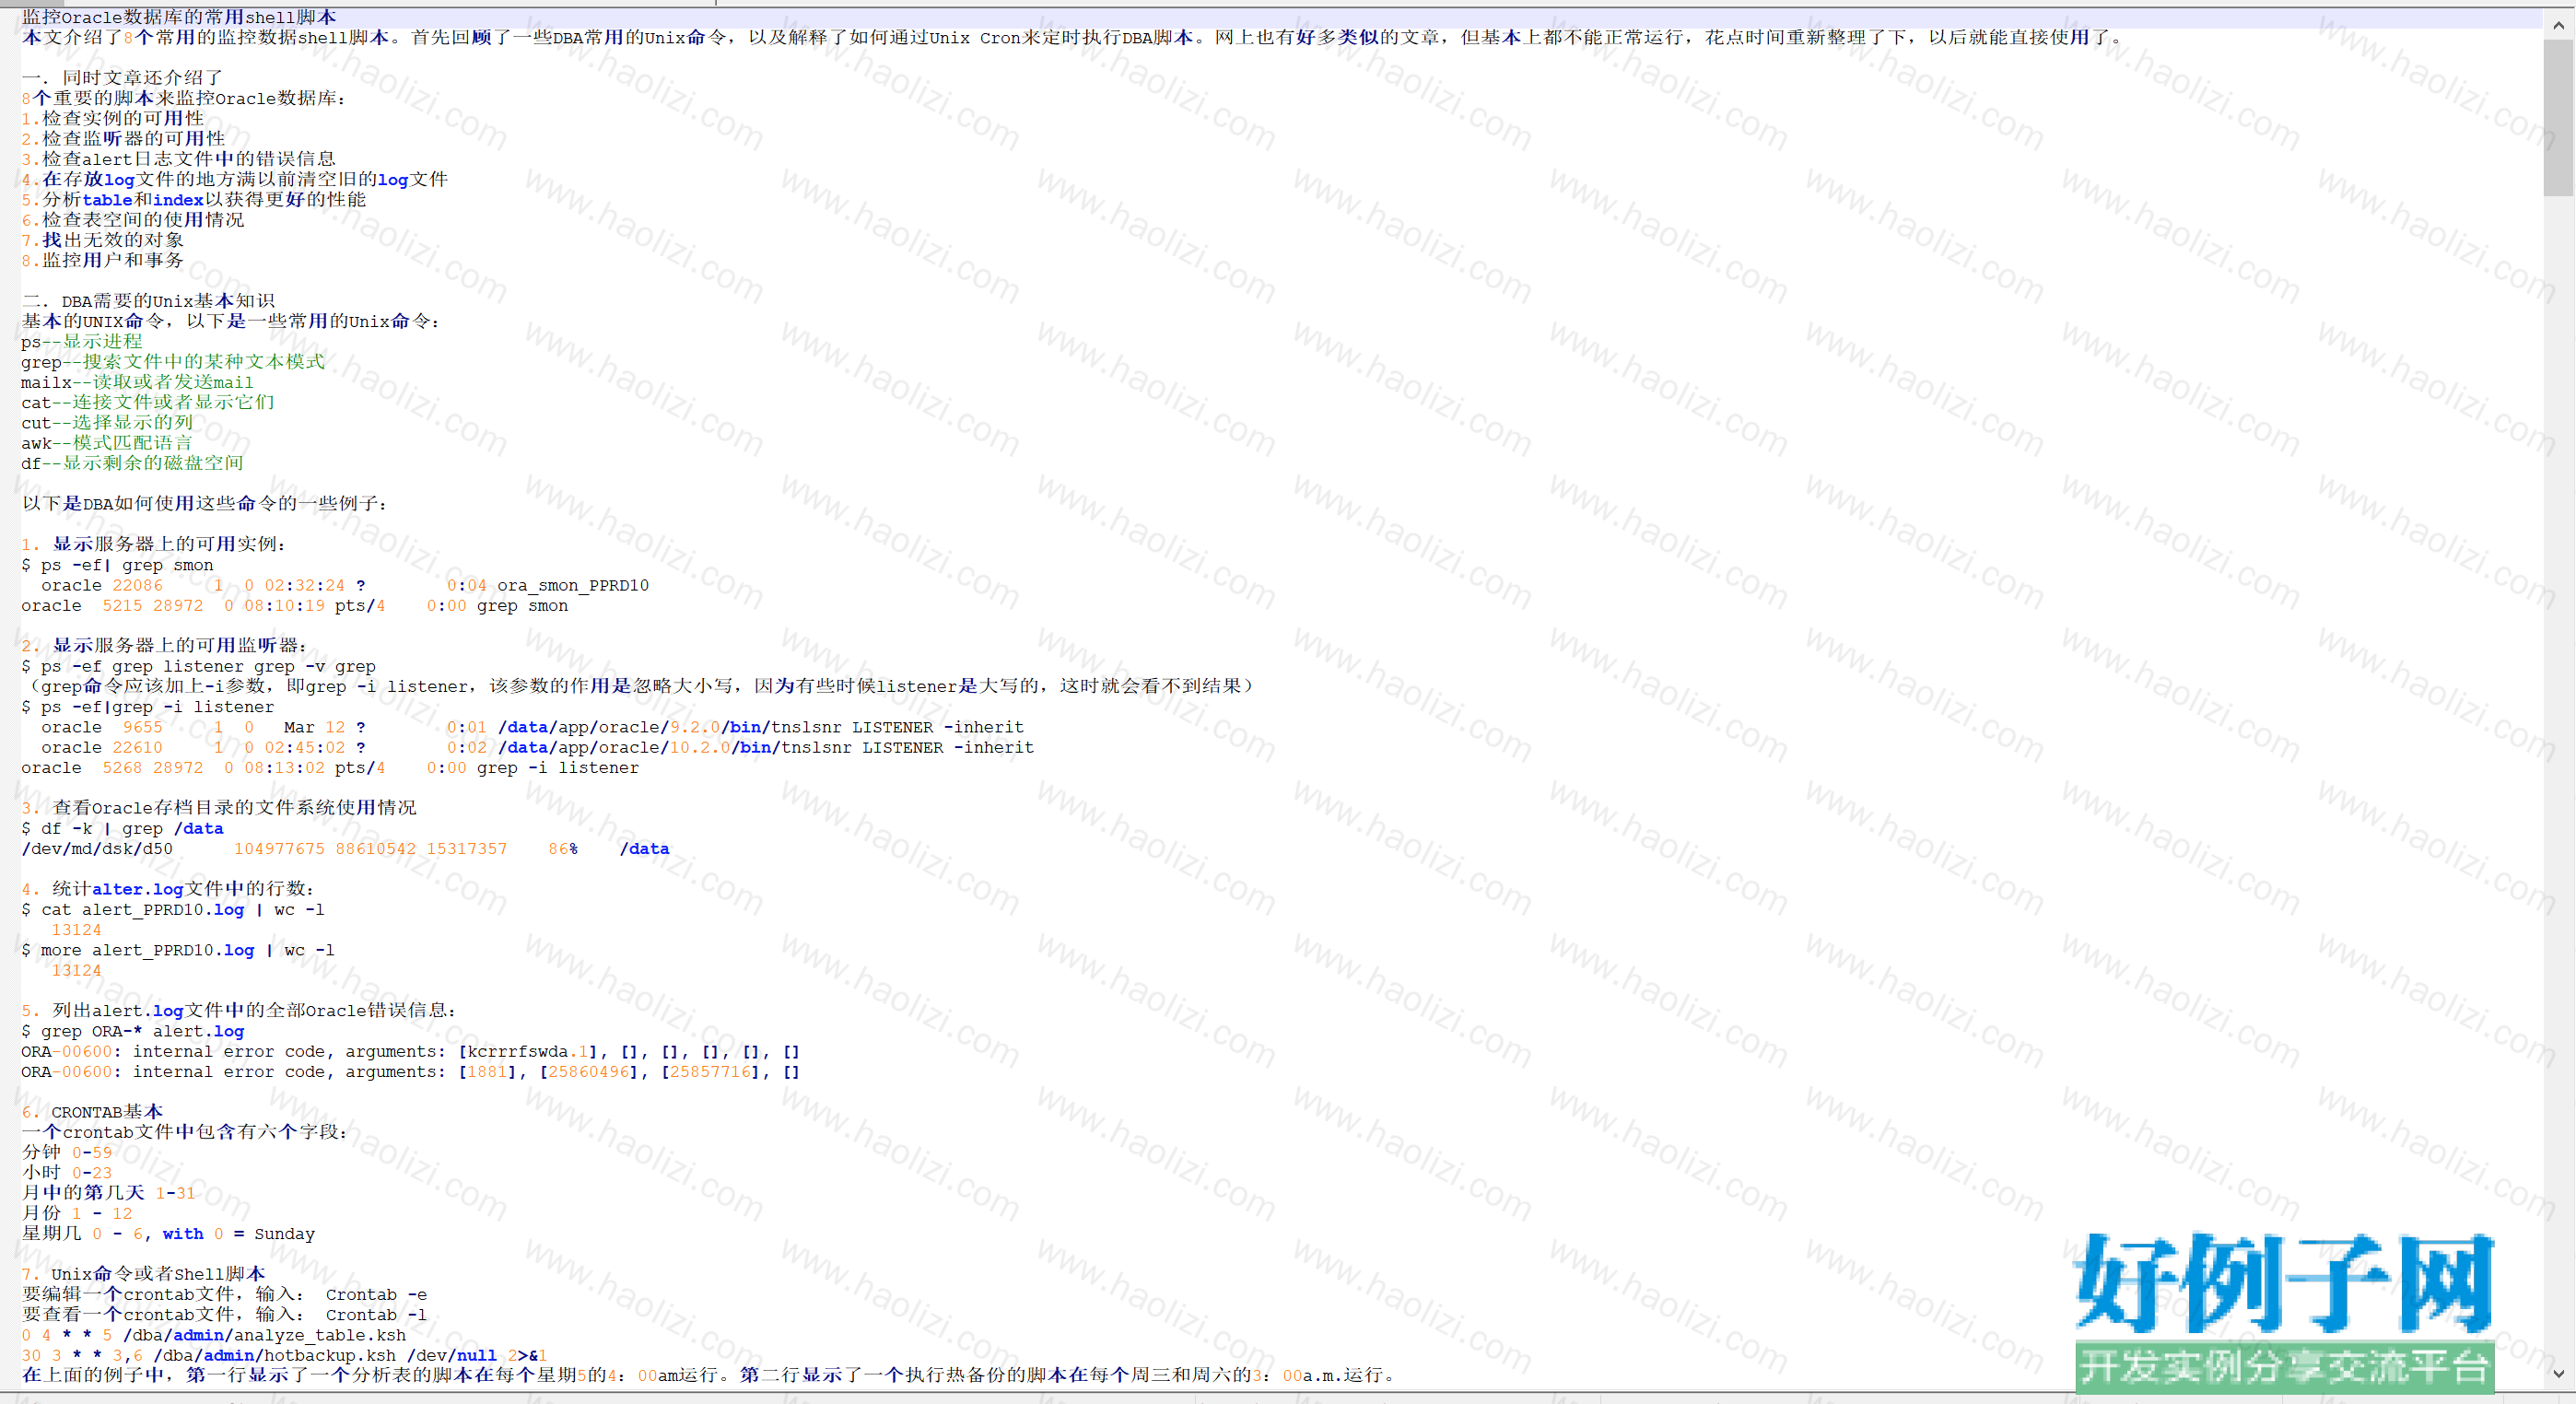Click the vertical scrollbar down arrow
2576x1404 pixels.
[x=2558, y=1374]
